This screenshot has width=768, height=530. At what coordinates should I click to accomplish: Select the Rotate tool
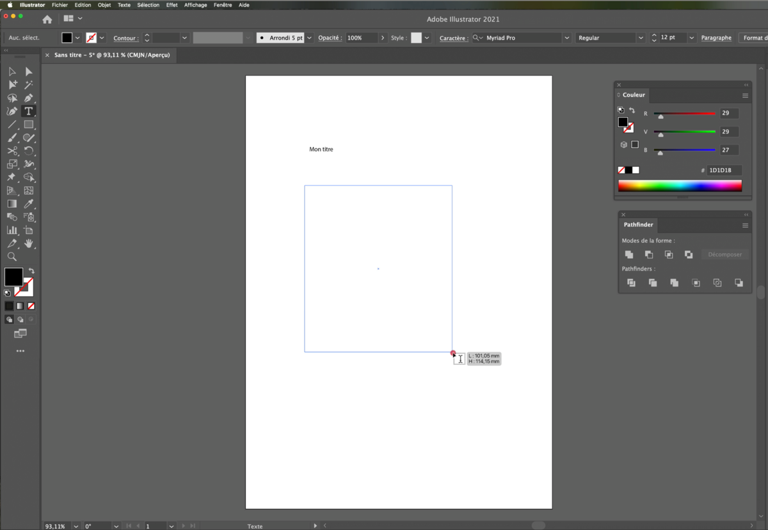pos(29,151)
